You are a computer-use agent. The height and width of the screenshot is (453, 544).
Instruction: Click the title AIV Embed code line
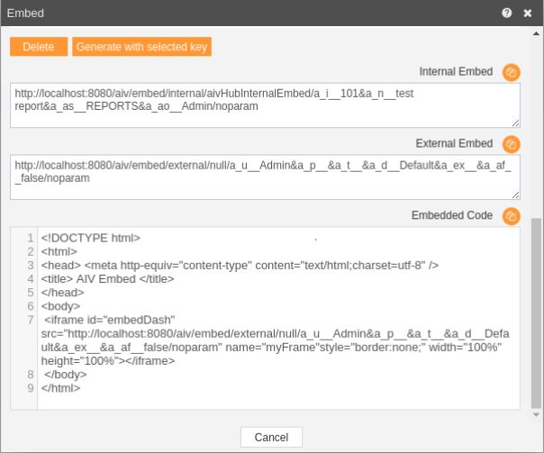point(107,279)
